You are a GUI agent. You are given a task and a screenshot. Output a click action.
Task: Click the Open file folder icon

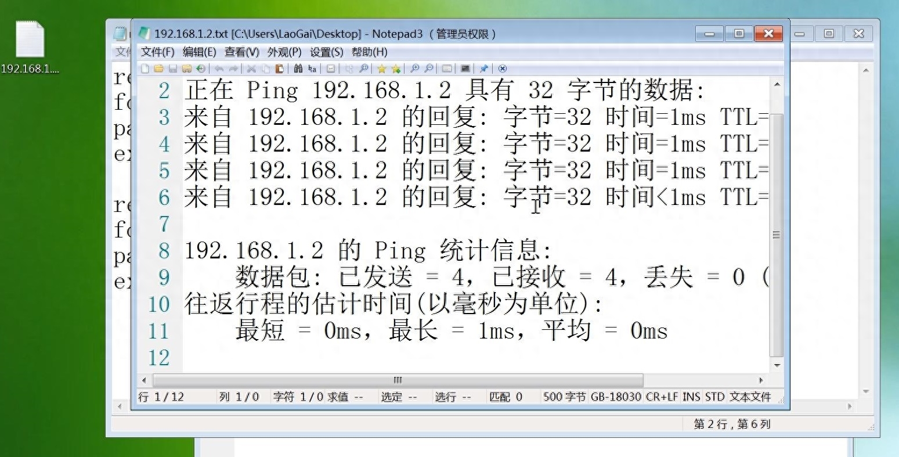coord(159,69)
